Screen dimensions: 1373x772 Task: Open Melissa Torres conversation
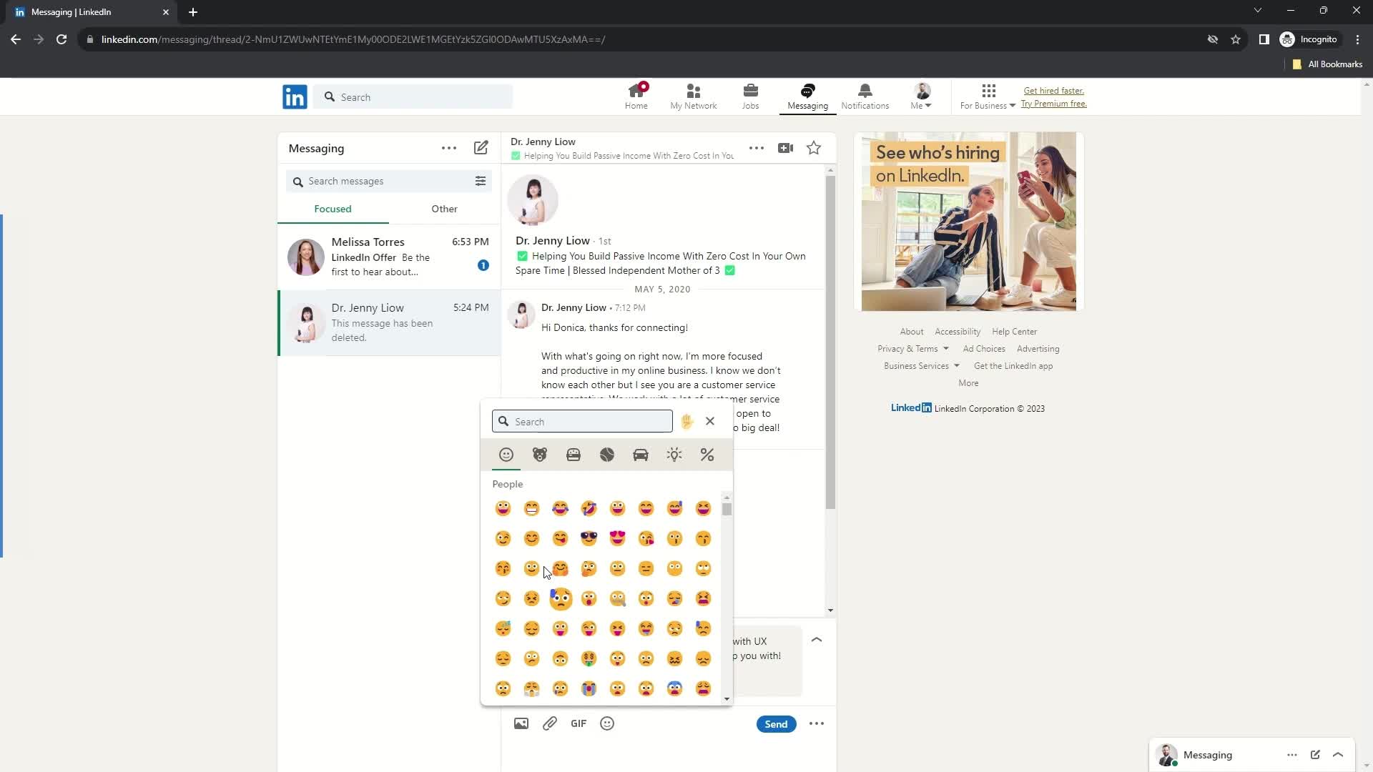click(x=389, y=257)
